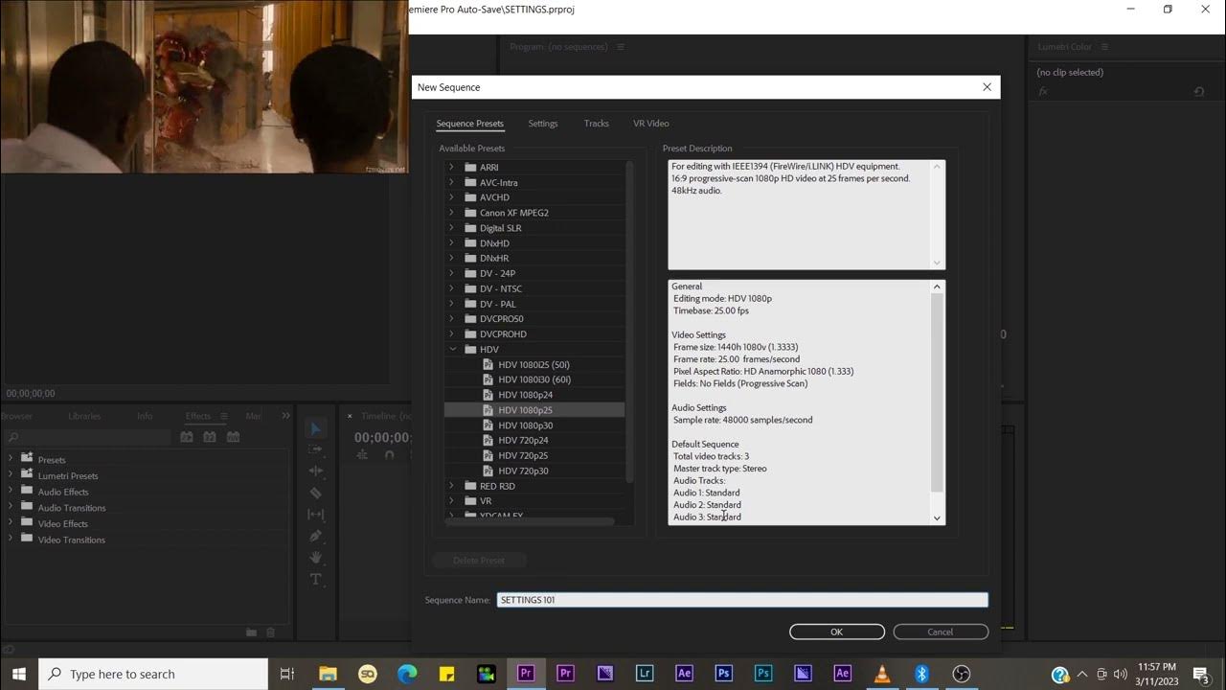Toggle 32-bit Color effects filter
Image resolution: width=1226 pixels, height=690 pixels.
coord(210,437)
